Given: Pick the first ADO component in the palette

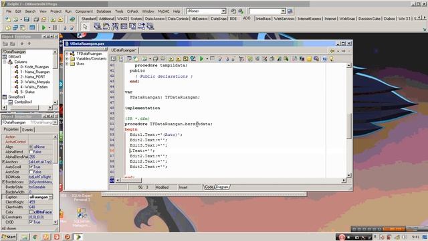Looking at the screenshot, I should click(x=98, y=27).
